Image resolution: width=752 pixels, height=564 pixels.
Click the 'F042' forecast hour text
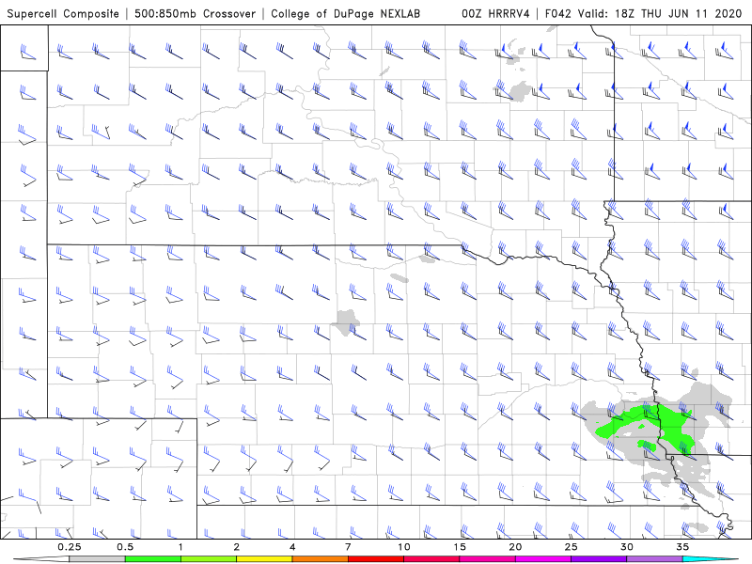tap(558, 14)
